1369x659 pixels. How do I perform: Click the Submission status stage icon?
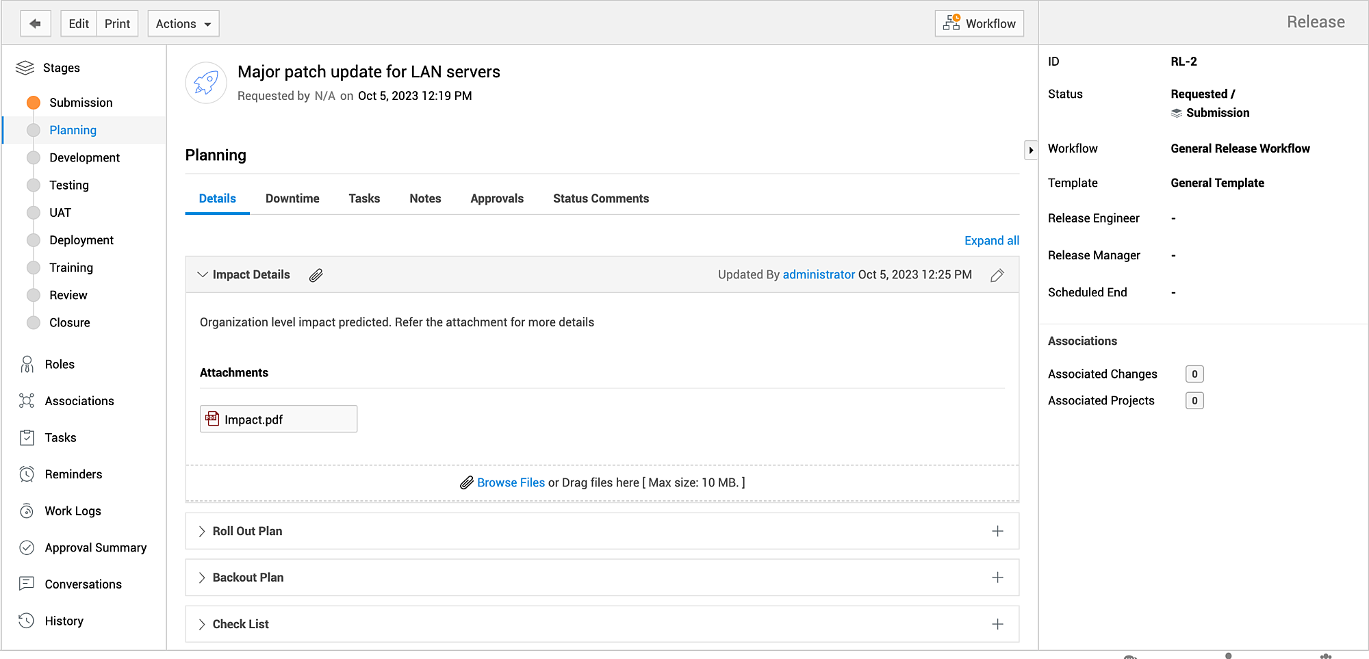click(1177, 113)
